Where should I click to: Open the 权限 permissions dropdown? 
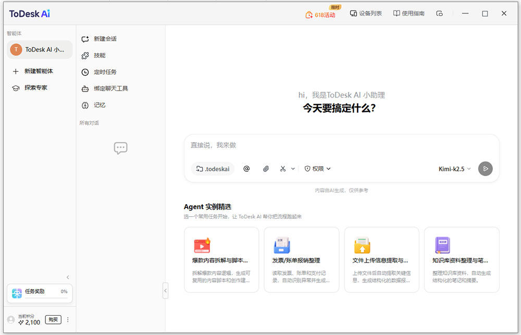tap(318, 169)
